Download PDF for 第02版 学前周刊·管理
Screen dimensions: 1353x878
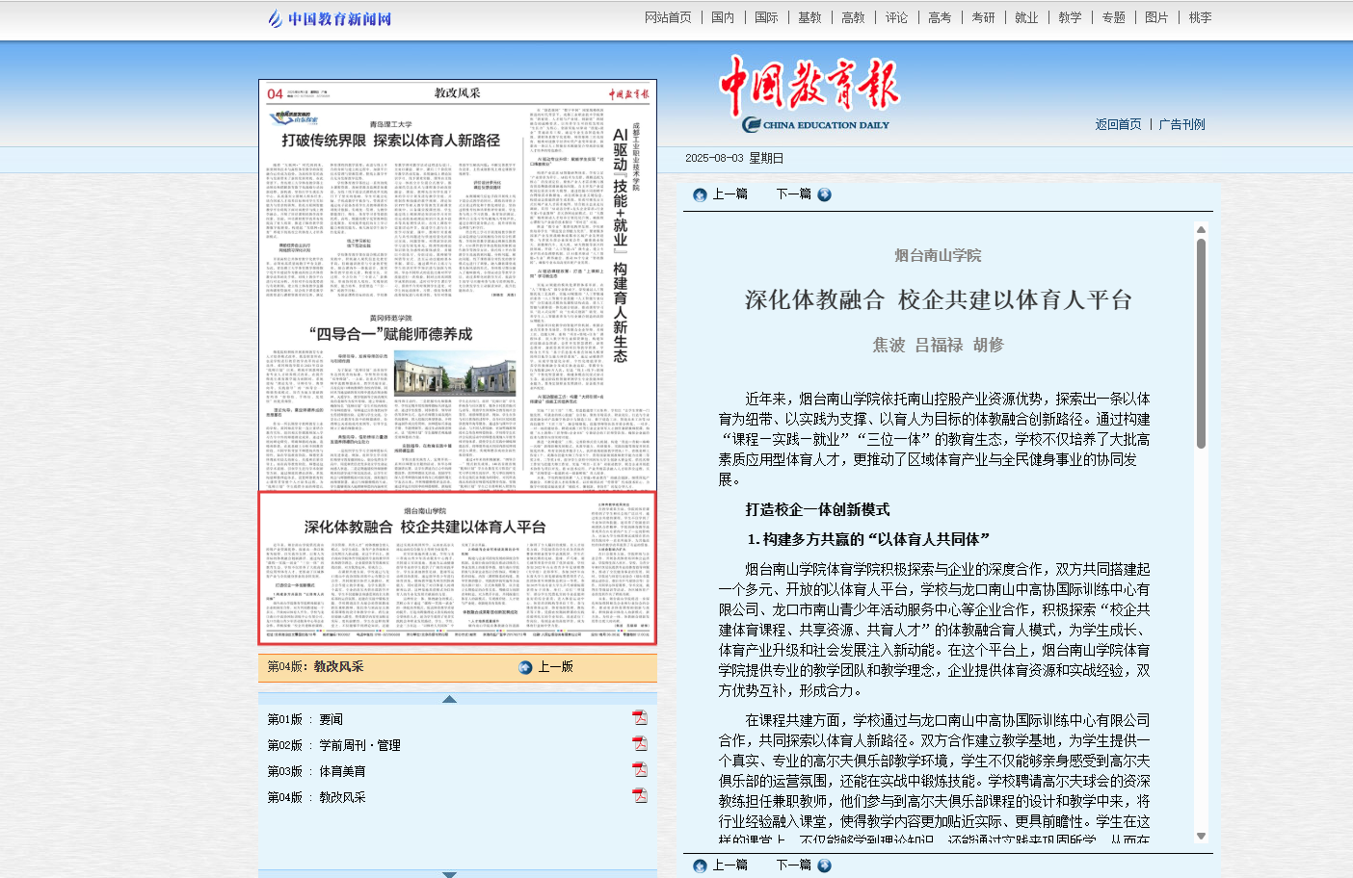pyautogui.click(x=639, y=744)
